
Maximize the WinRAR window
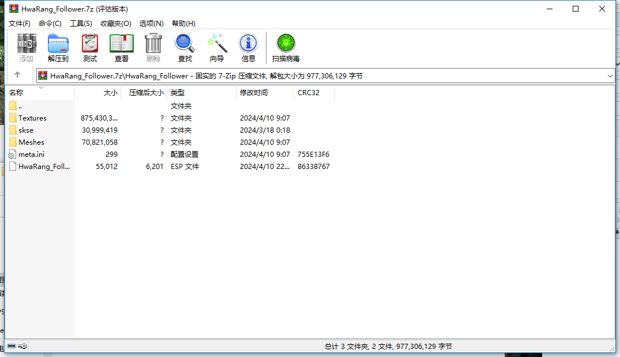click(576, 9)
